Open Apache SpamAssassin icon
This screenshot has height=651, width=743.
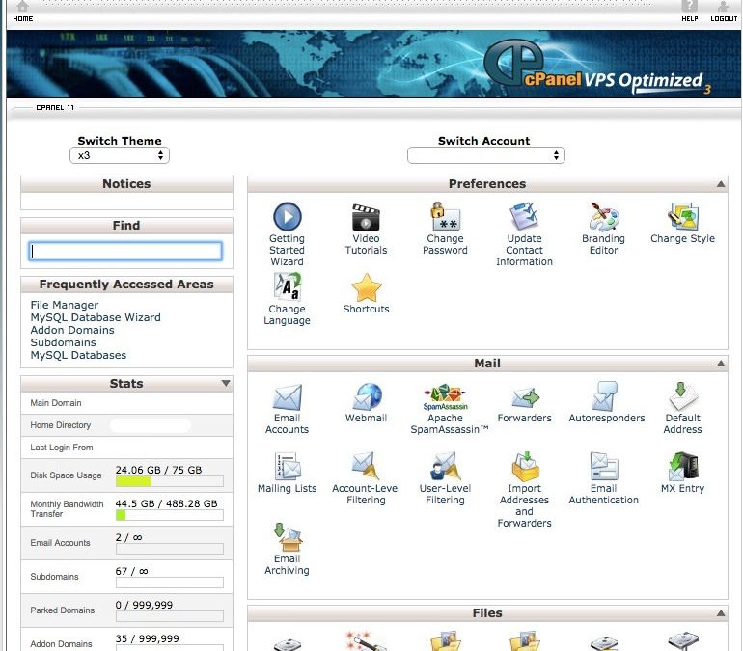[x=446, y=396]
